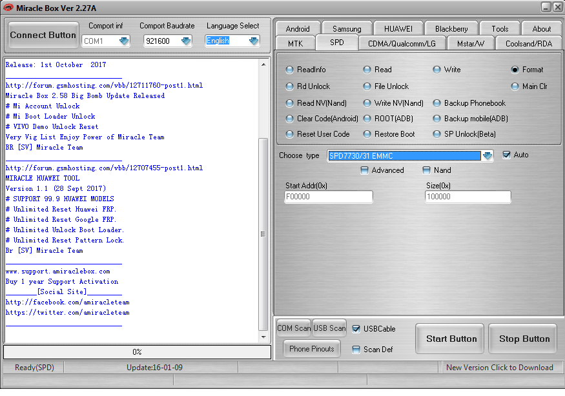
Task: Switch to the Samsung tab
Action: (x=347, y=29)
